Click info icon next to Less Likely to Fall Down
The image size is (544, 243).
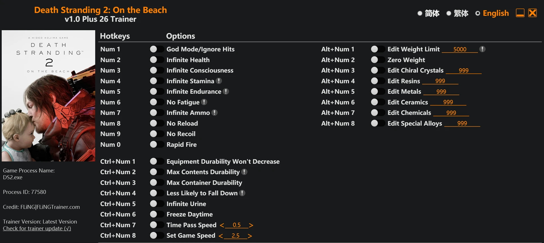tap(242, 193)
